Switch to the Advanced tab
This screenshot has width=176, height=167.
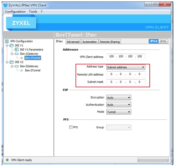73,42
